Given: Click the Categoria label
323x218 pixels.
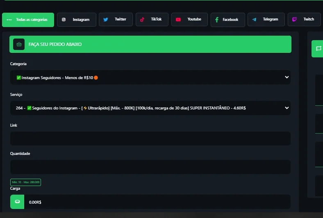Looking at the screenshot, I should point(18,64).
